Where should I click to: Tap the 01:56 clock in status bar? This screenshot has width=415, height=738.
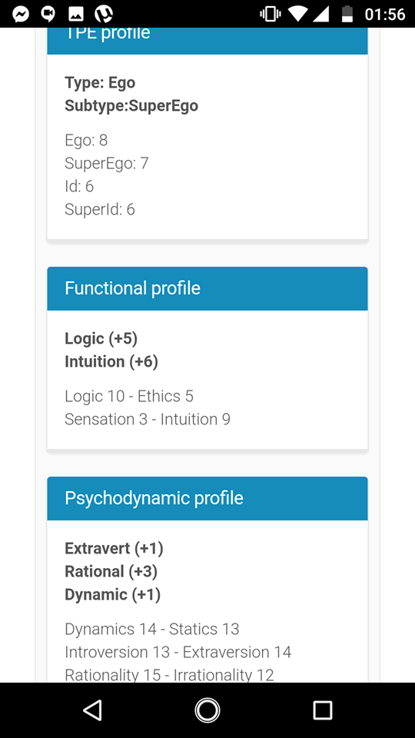point(385,14)
